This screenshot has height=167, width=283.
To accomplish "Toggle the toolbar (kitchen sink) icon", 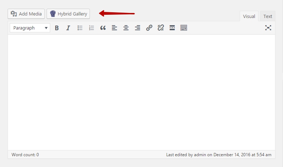I will pyautogui.click(x=184, y=28).
